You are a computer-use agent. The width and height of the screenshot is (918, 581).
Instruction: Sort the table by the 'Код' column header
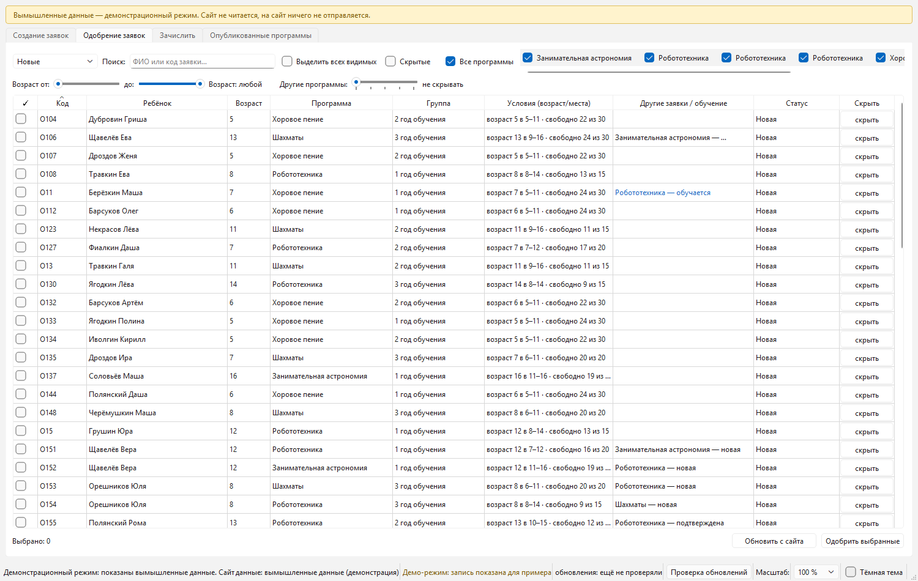[x=62, y=103]
